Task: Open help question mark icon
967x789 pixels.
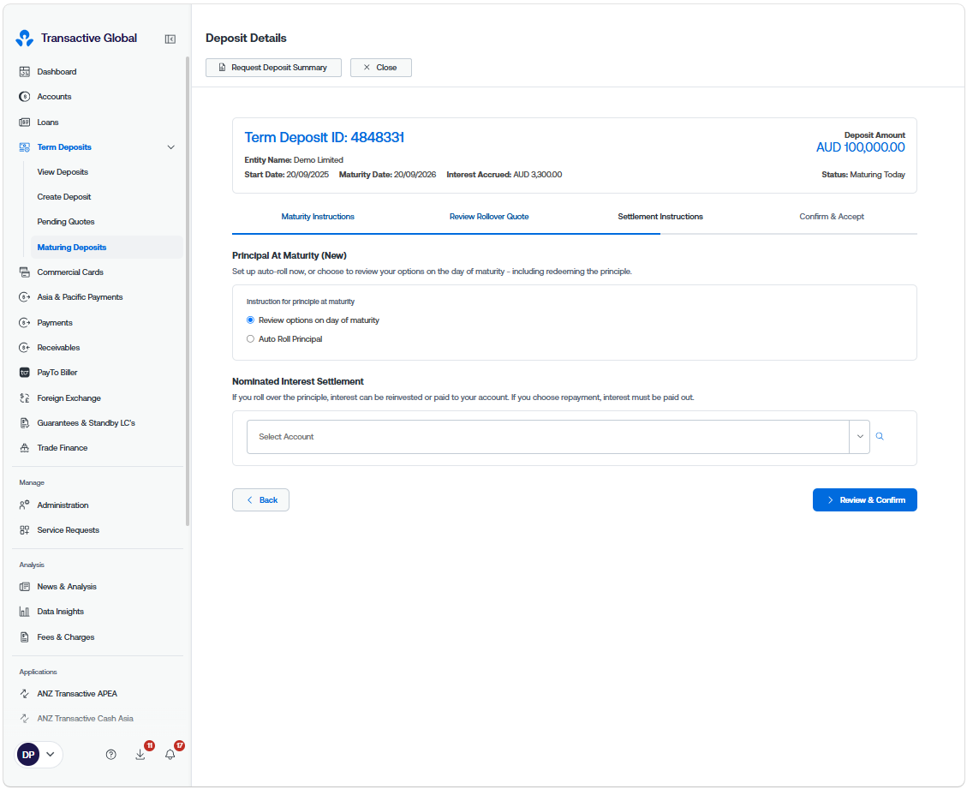Action: (111, 755)
